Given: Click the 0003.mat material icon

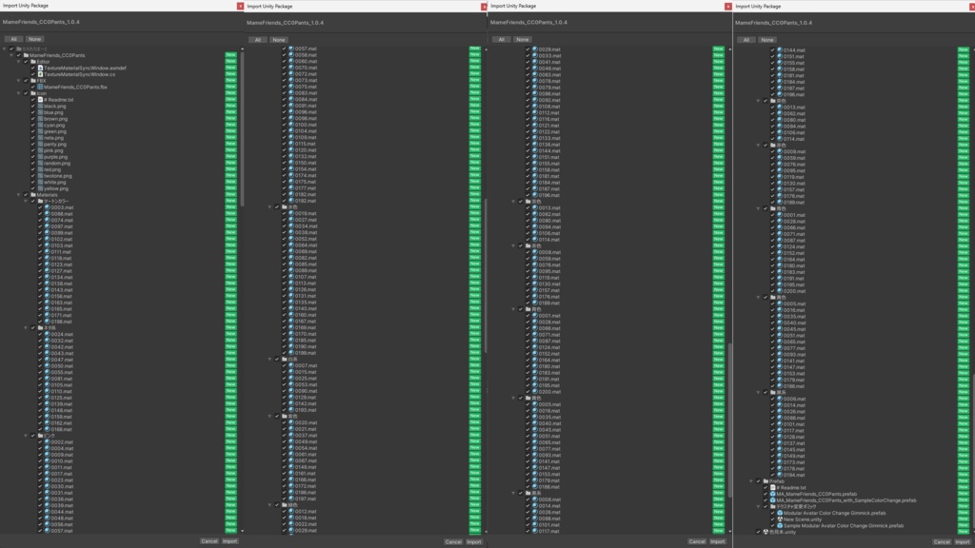Looking at the screenshot, I should [48, 207].
